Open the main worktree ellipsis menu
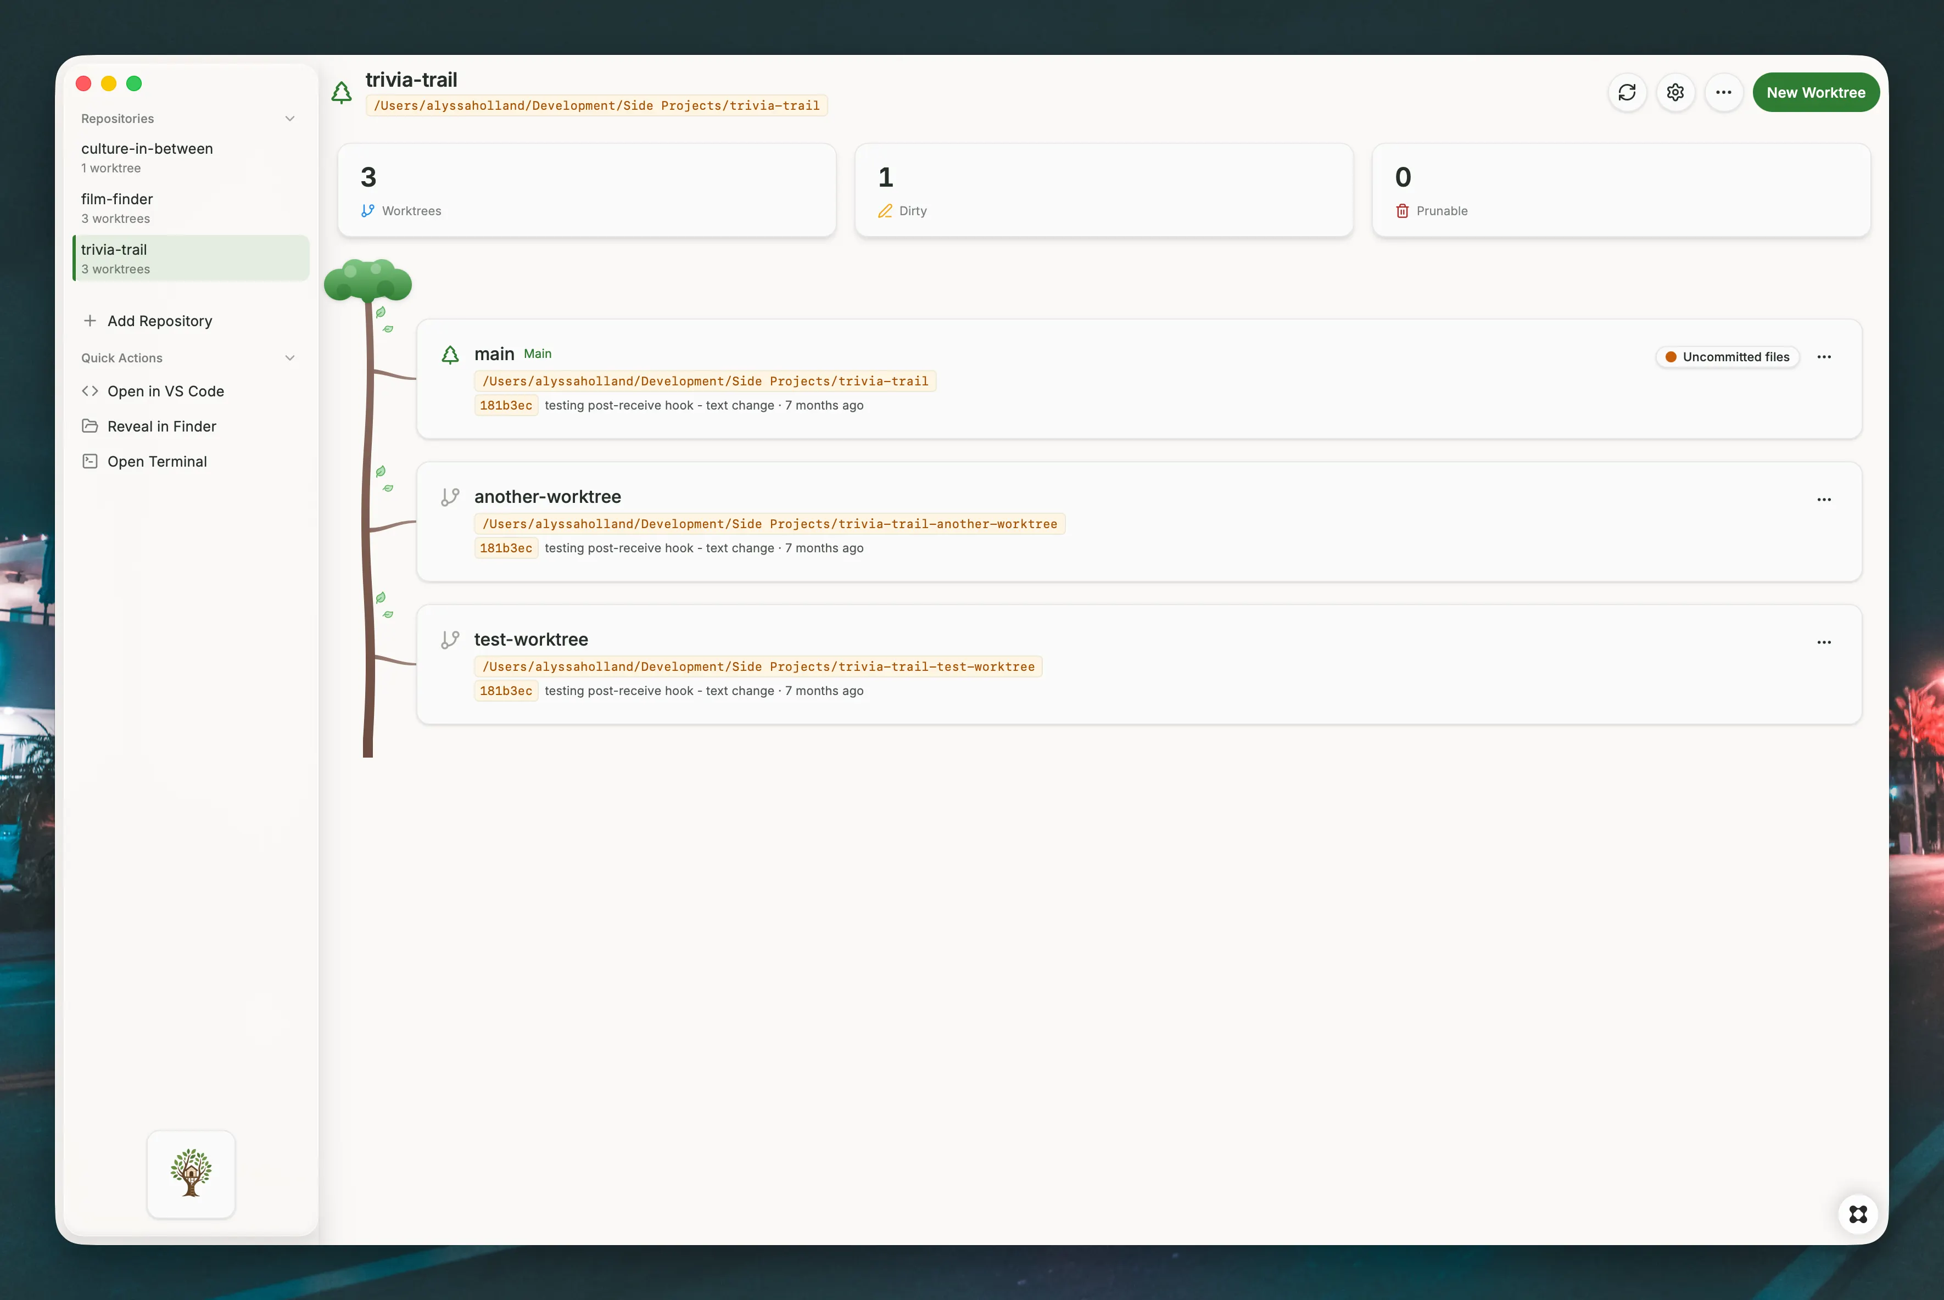 (1824, 357)
